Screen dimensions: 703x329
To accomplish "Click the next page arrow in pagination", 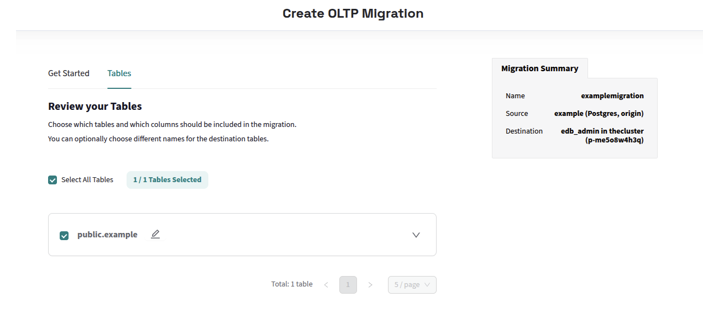I will pos(370,284).
